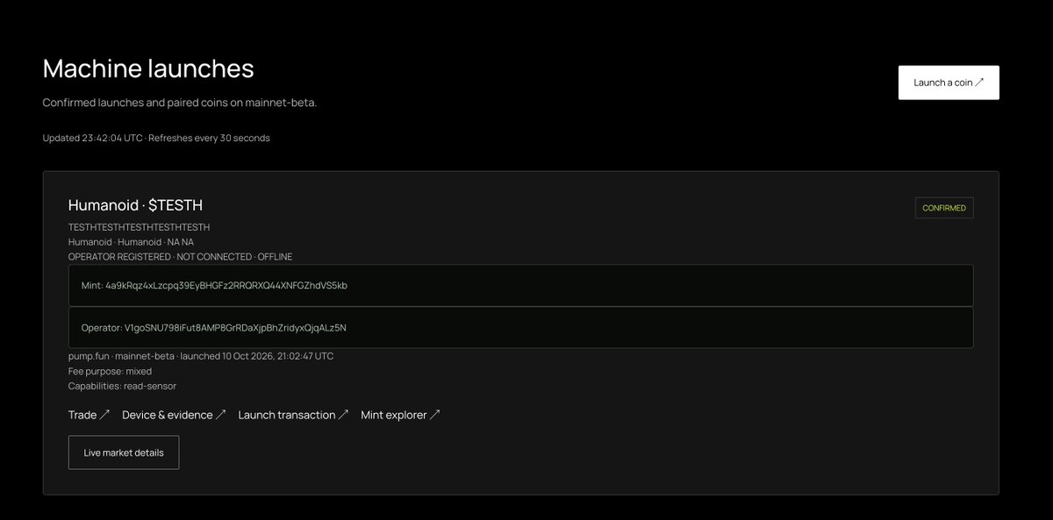
Task: Open the Mint explorer link
Action: [x=400, y=415]
